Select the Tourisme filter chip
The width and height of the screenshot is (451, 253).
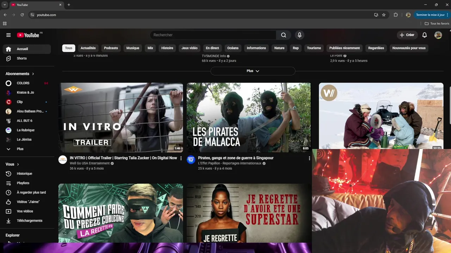pyautogui.click(x=314, y=48)
